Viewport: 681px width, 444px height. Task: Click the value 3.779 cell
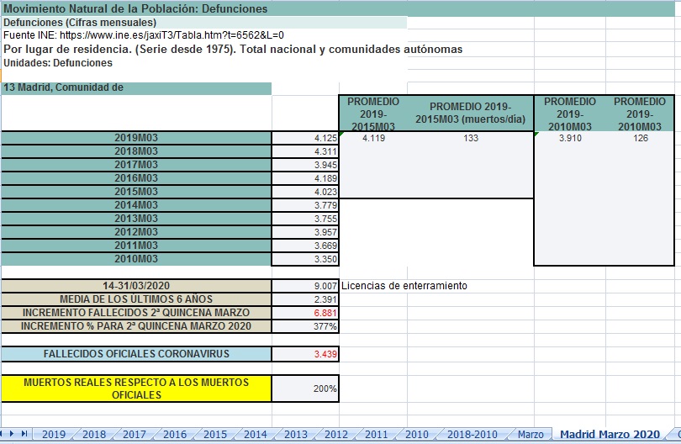pos(305,205)
